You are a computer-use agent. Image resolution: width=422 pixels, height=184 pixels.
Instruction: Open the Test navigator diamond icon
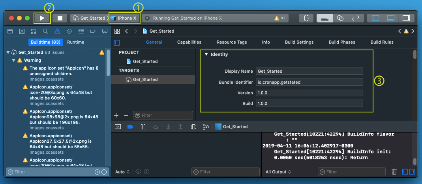tap(69, 31)
